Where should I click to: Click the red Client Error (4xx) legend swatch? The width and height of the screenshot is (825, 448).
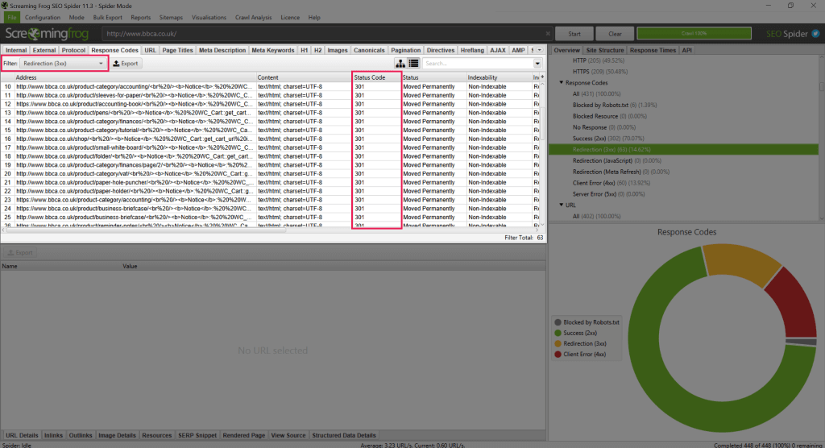pyautogui.click(x=558, y=355)
